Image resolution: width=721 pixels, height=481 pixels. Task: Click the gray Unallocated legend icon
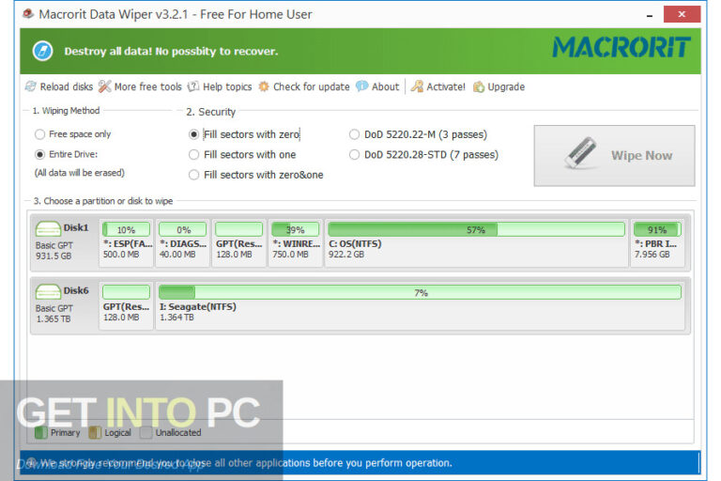(x=146, y=433)
